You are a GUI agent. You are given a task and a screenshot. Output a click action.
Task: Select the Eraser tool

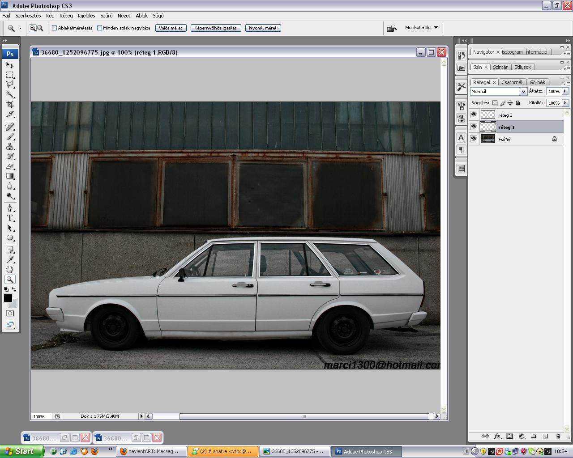click(10, 166)
